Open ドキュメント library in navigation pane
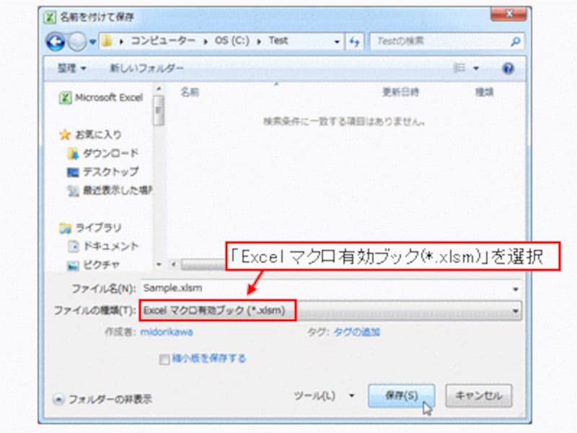Viewport: 577px width, 433px height. click(x=111, y=246)
